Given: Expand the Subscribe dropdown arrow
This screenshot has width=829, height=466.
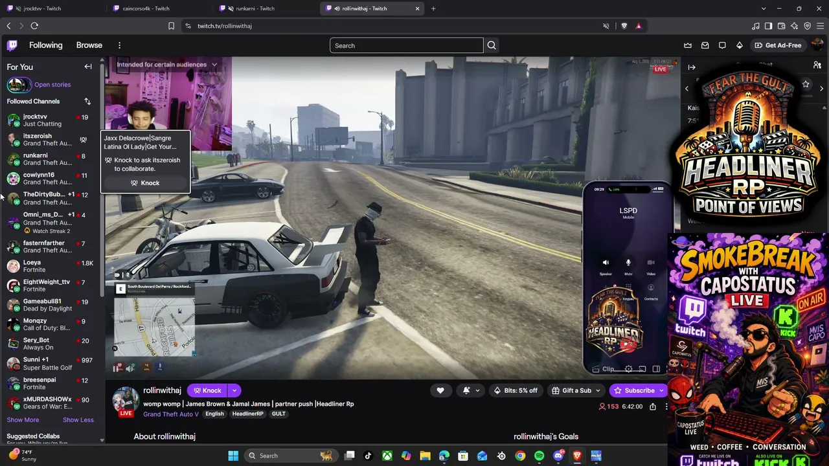Looking at the screenshot, I should [x=661, y=390].
